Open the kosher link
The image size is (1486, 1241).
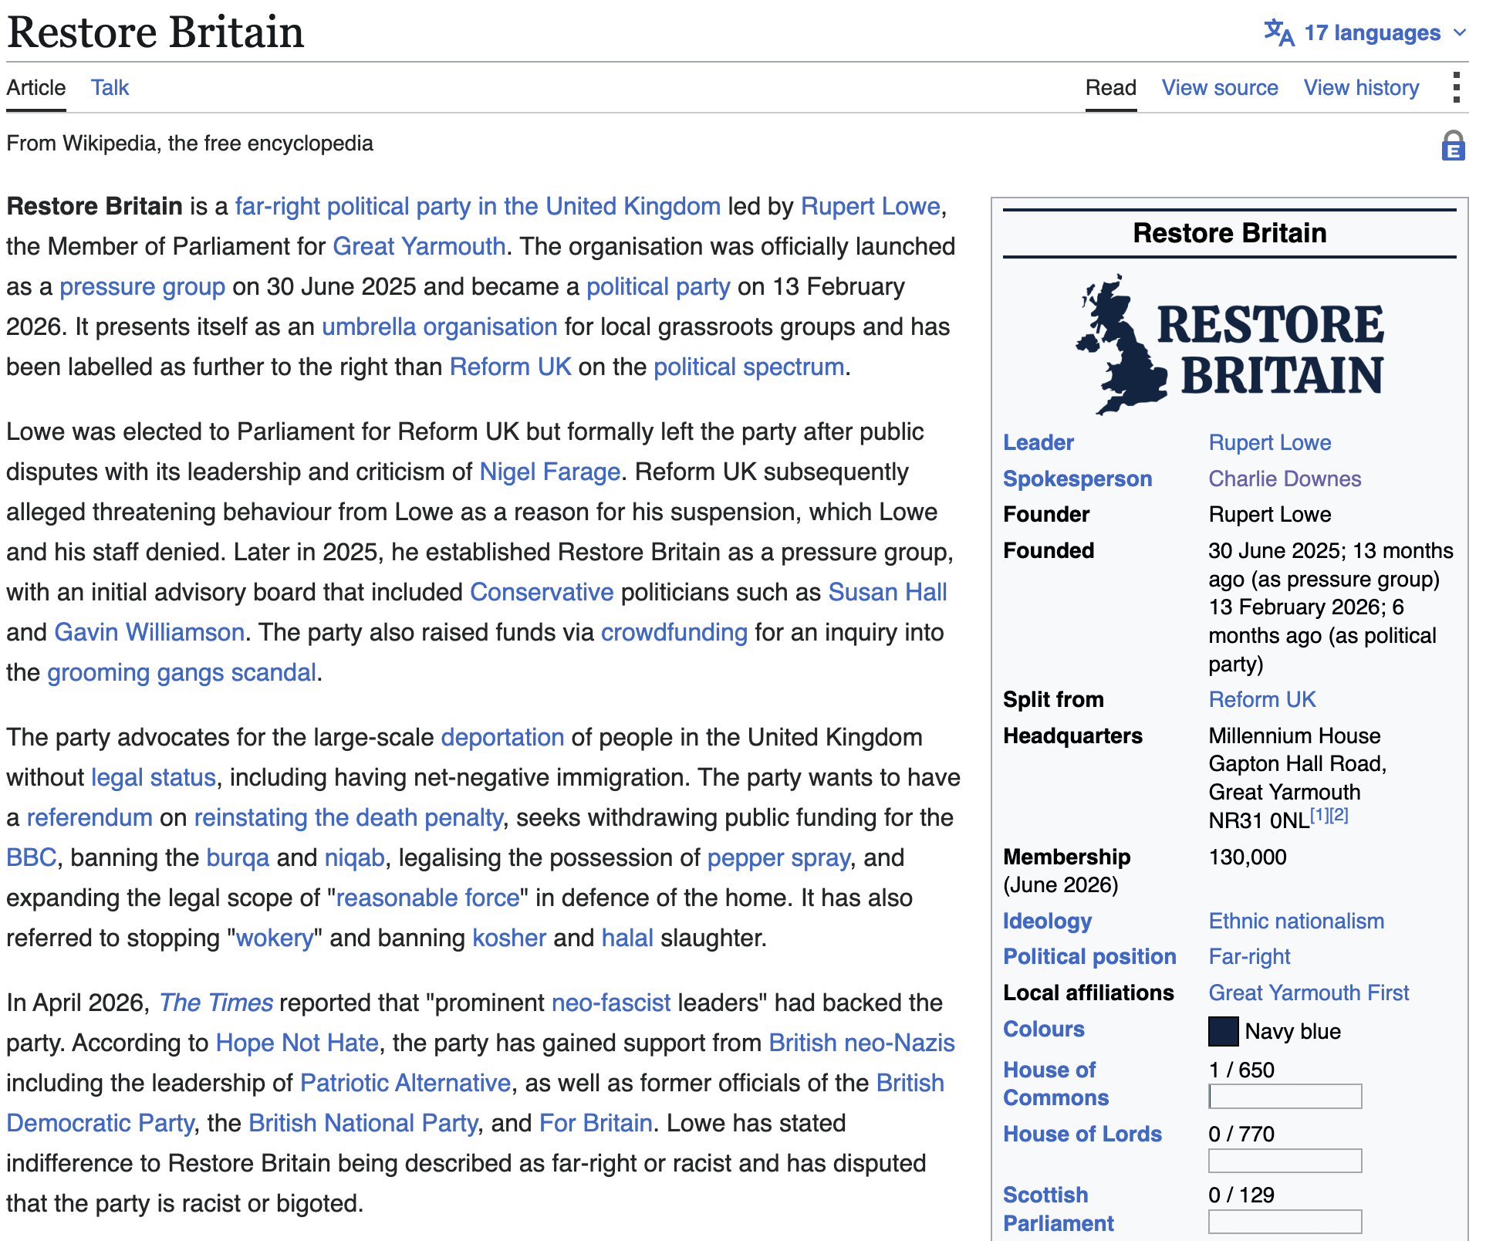point(509,938)
